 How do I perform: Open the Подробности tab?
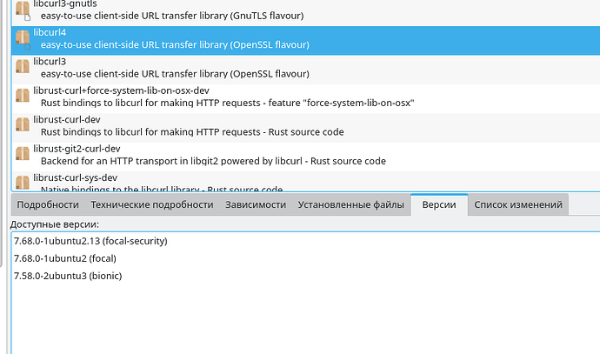pyautogui.click(x=49, y=204)
